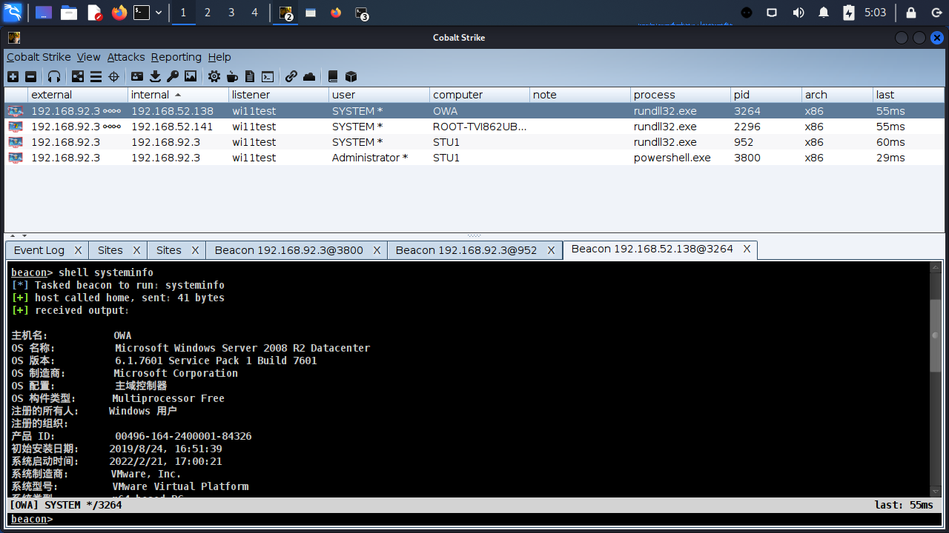Open the View menu
This screenshot has width=949, height=533.
click(88, 57)
